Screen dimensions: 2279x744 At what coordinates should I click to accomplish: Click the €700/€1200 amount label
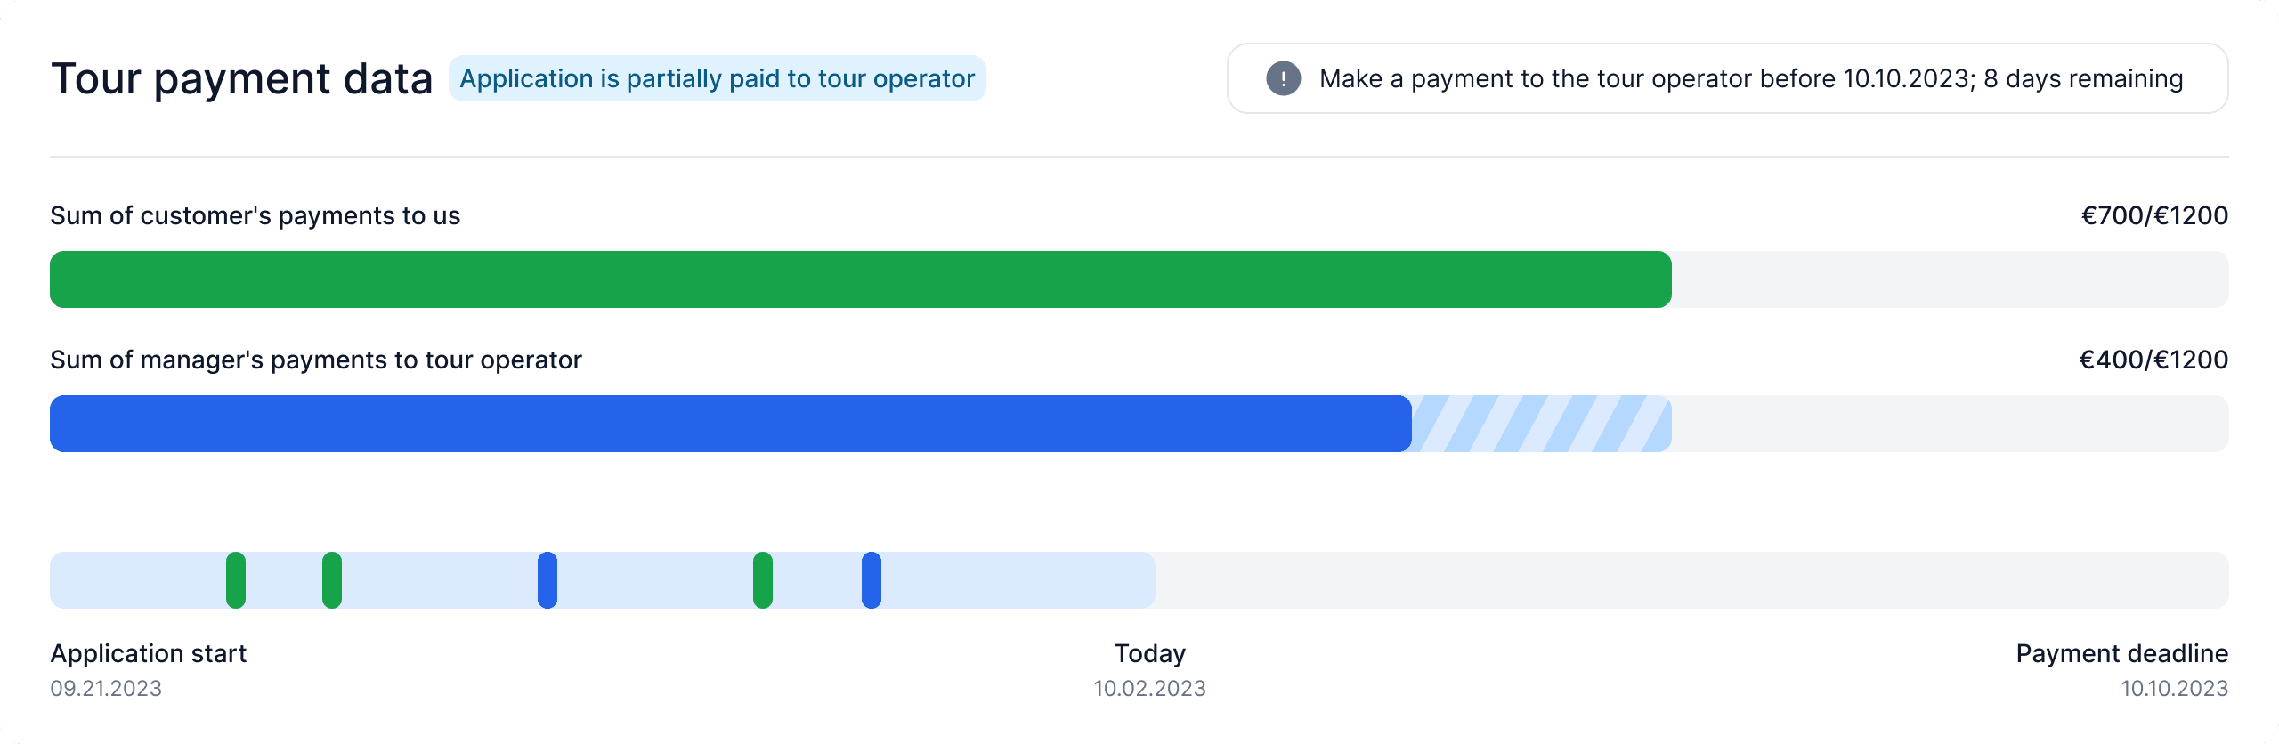coord(2154,215)
